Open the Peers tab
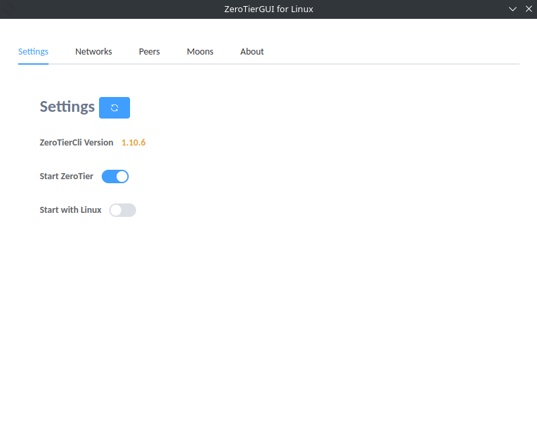The height and width of the screenshot is (421, 537). click(x=150, y=51)
